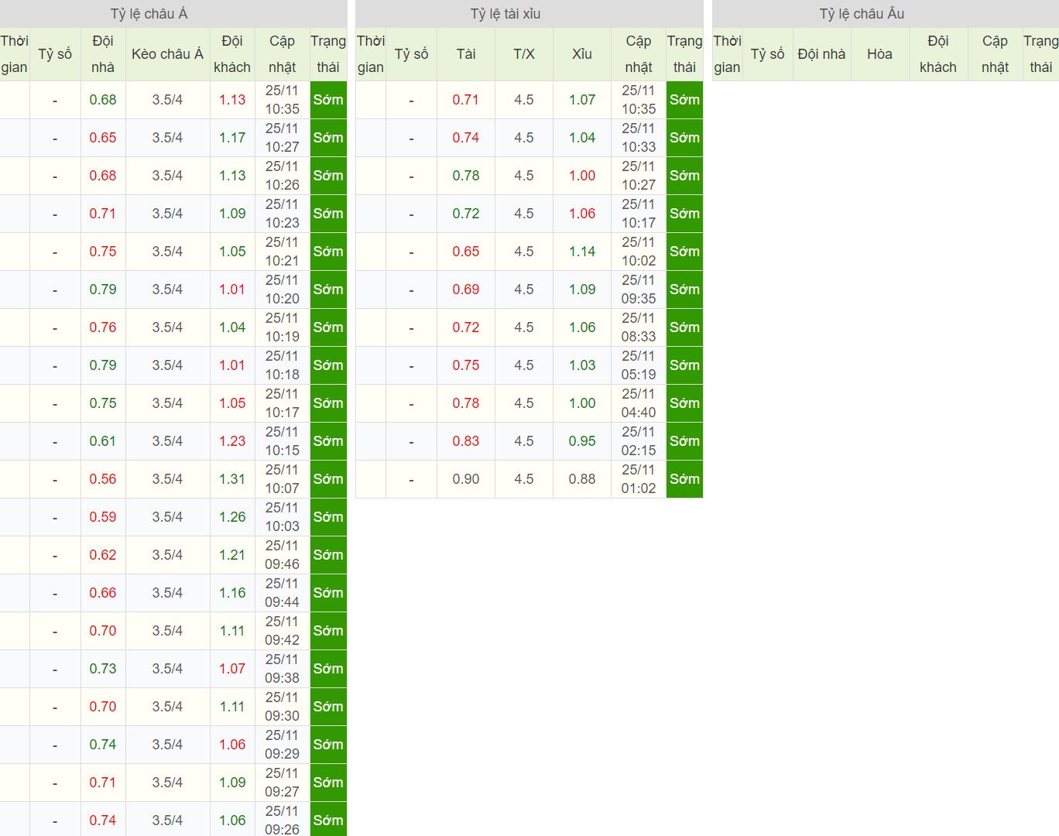Select the 'Kèo châu Á' column header

click(x=167, y=54)
